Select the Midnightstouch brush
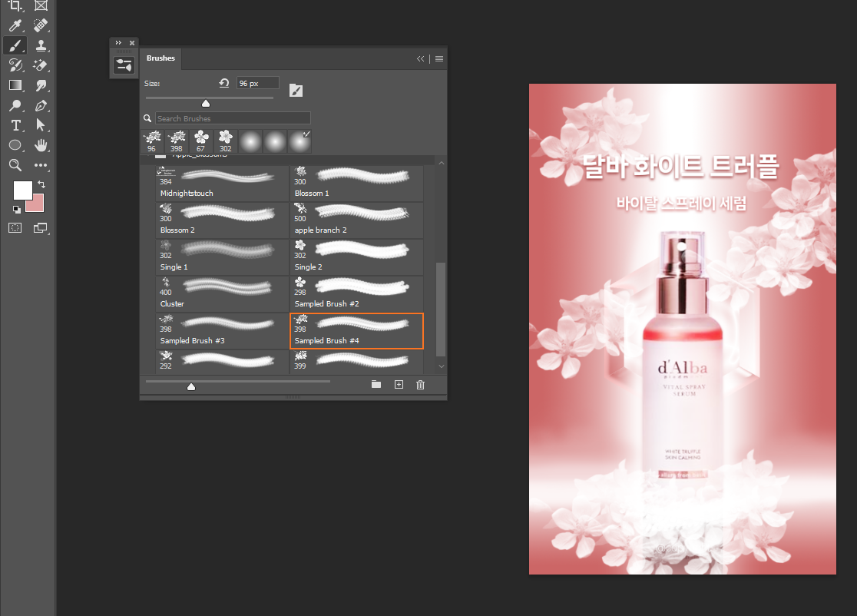857x616 pixels. pos(222,183)
